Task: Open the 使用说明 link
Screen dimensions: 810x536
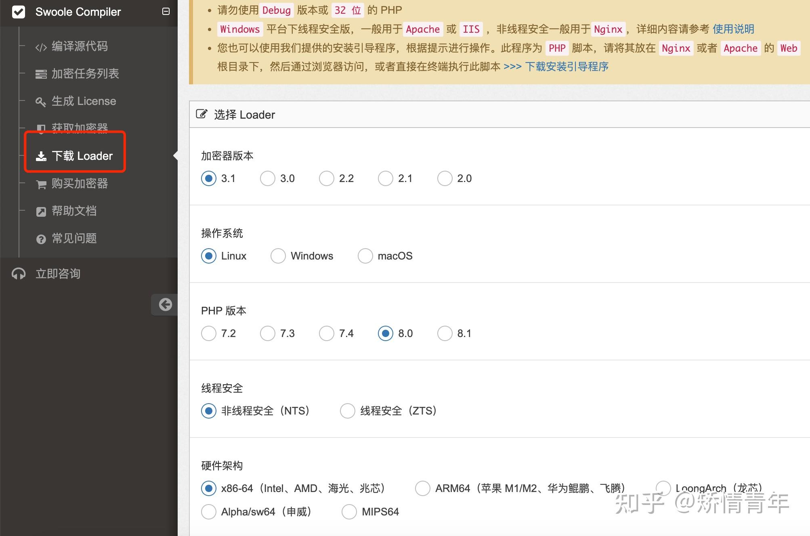Action: pos(733,29)
